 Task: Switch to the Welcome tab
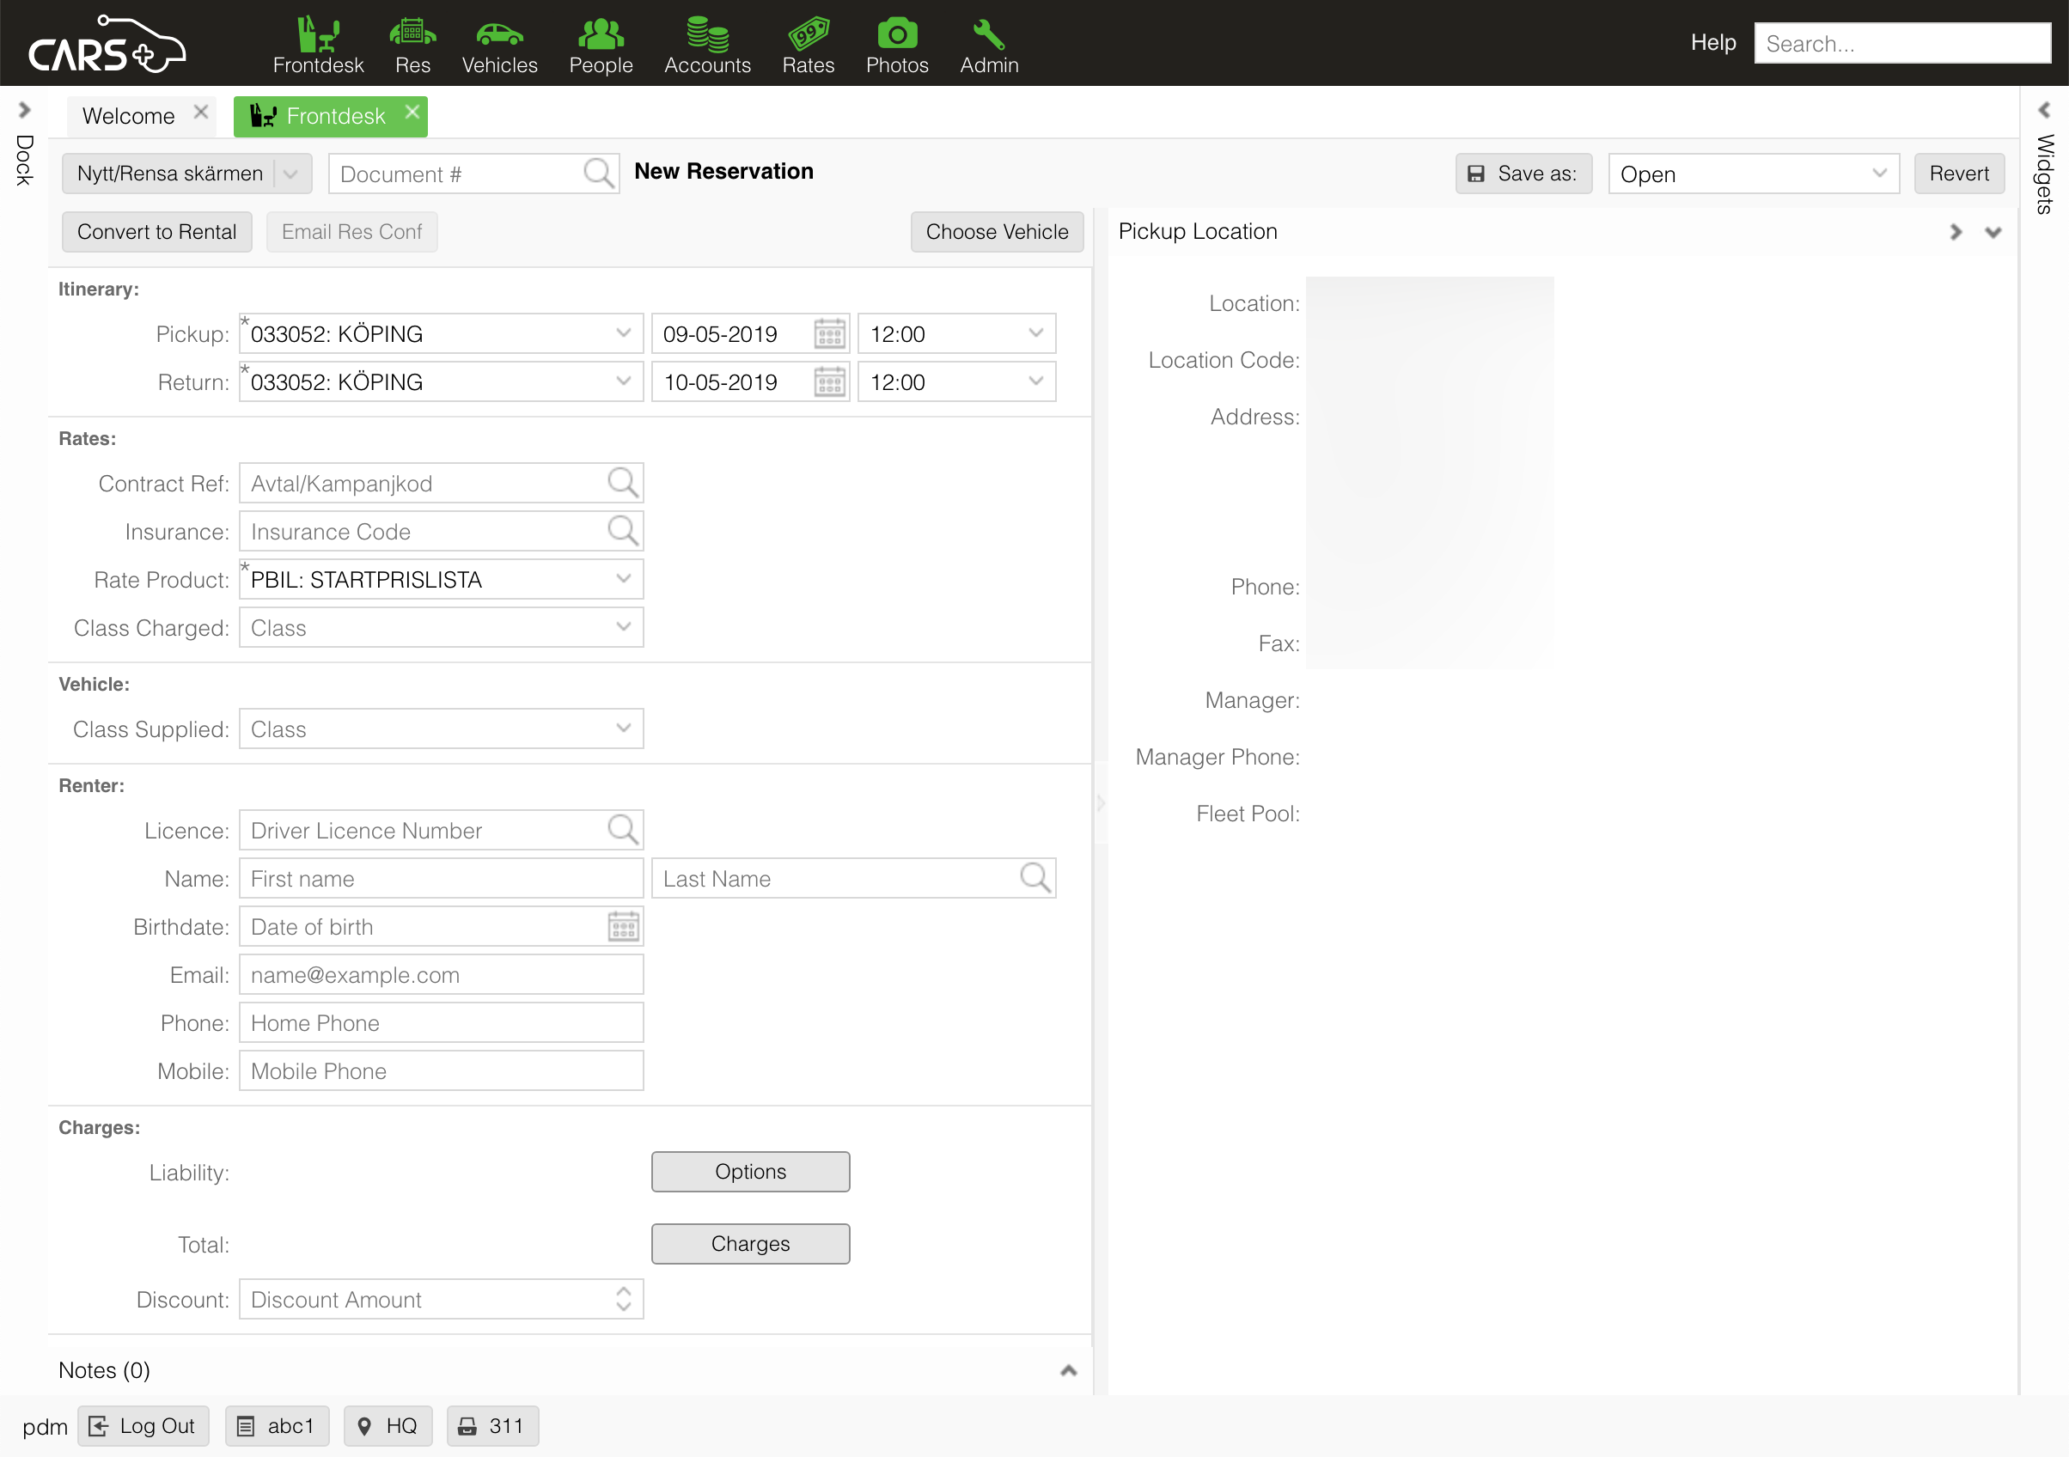tap(128, 115)
